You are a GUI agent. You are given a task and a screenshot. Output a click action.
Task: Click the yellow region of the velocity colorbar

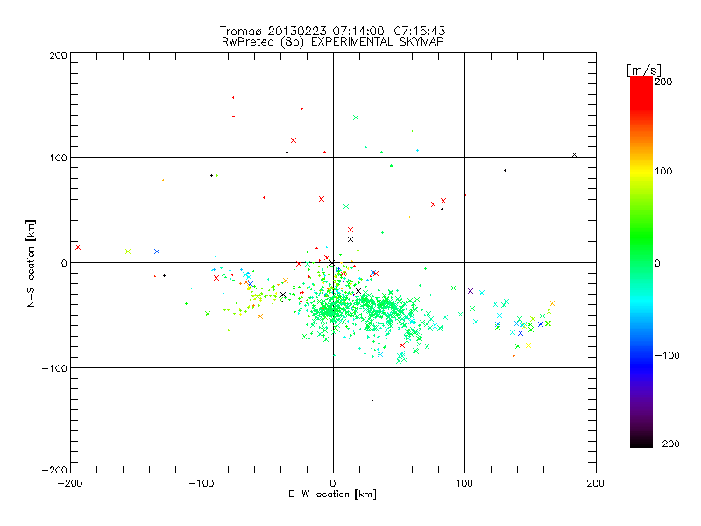tap(641, 171)
